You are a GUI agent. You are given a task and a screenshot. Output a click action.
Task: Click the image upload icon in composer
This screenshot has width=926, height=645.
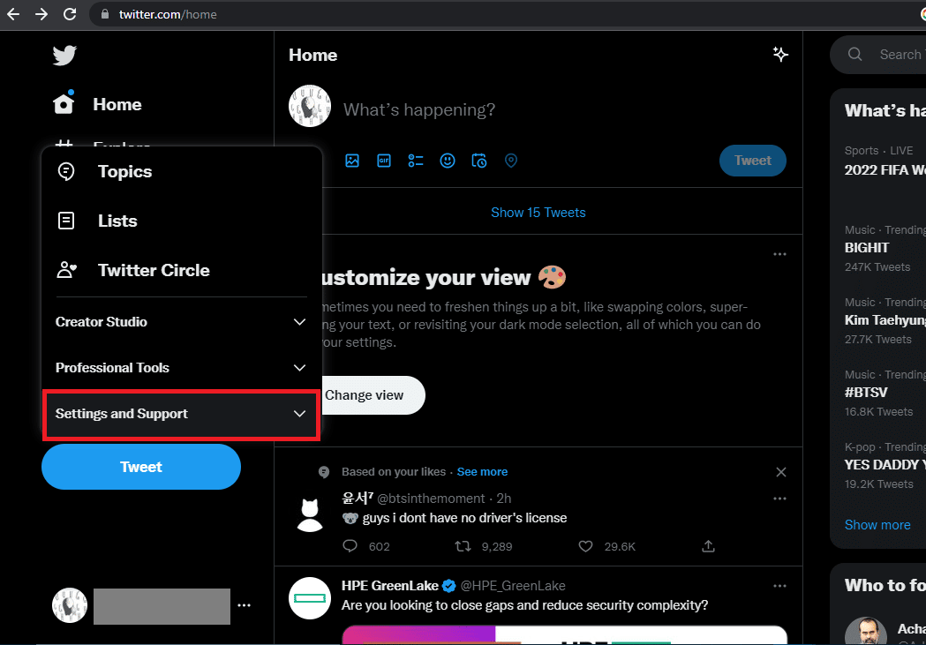tap(352, 161)
